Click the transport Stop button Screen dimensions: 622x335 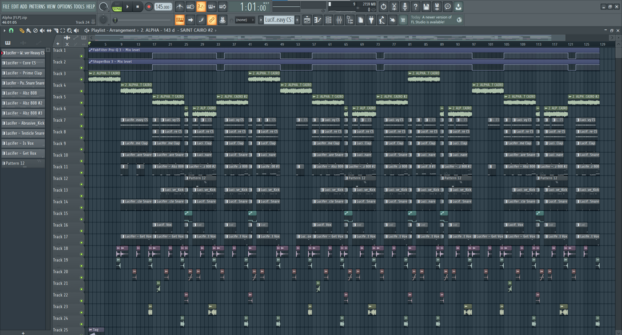[x=137, y=7]
